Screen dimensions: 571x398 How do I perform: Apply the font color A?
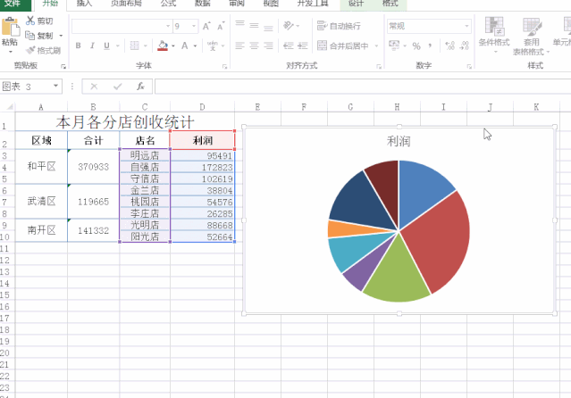(x=185, y=46)
